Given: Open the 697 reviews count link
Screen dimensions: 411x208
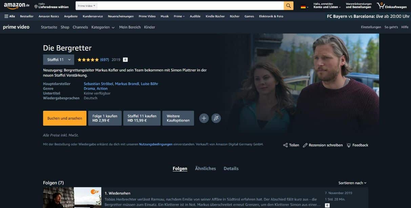Looking at the screenshot, I should tap(104, 60).
